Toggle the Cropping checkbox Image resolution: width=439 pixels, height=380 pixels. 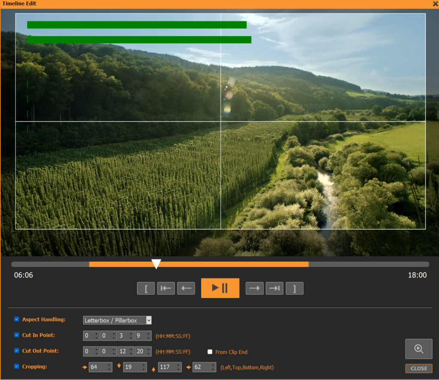17,366
